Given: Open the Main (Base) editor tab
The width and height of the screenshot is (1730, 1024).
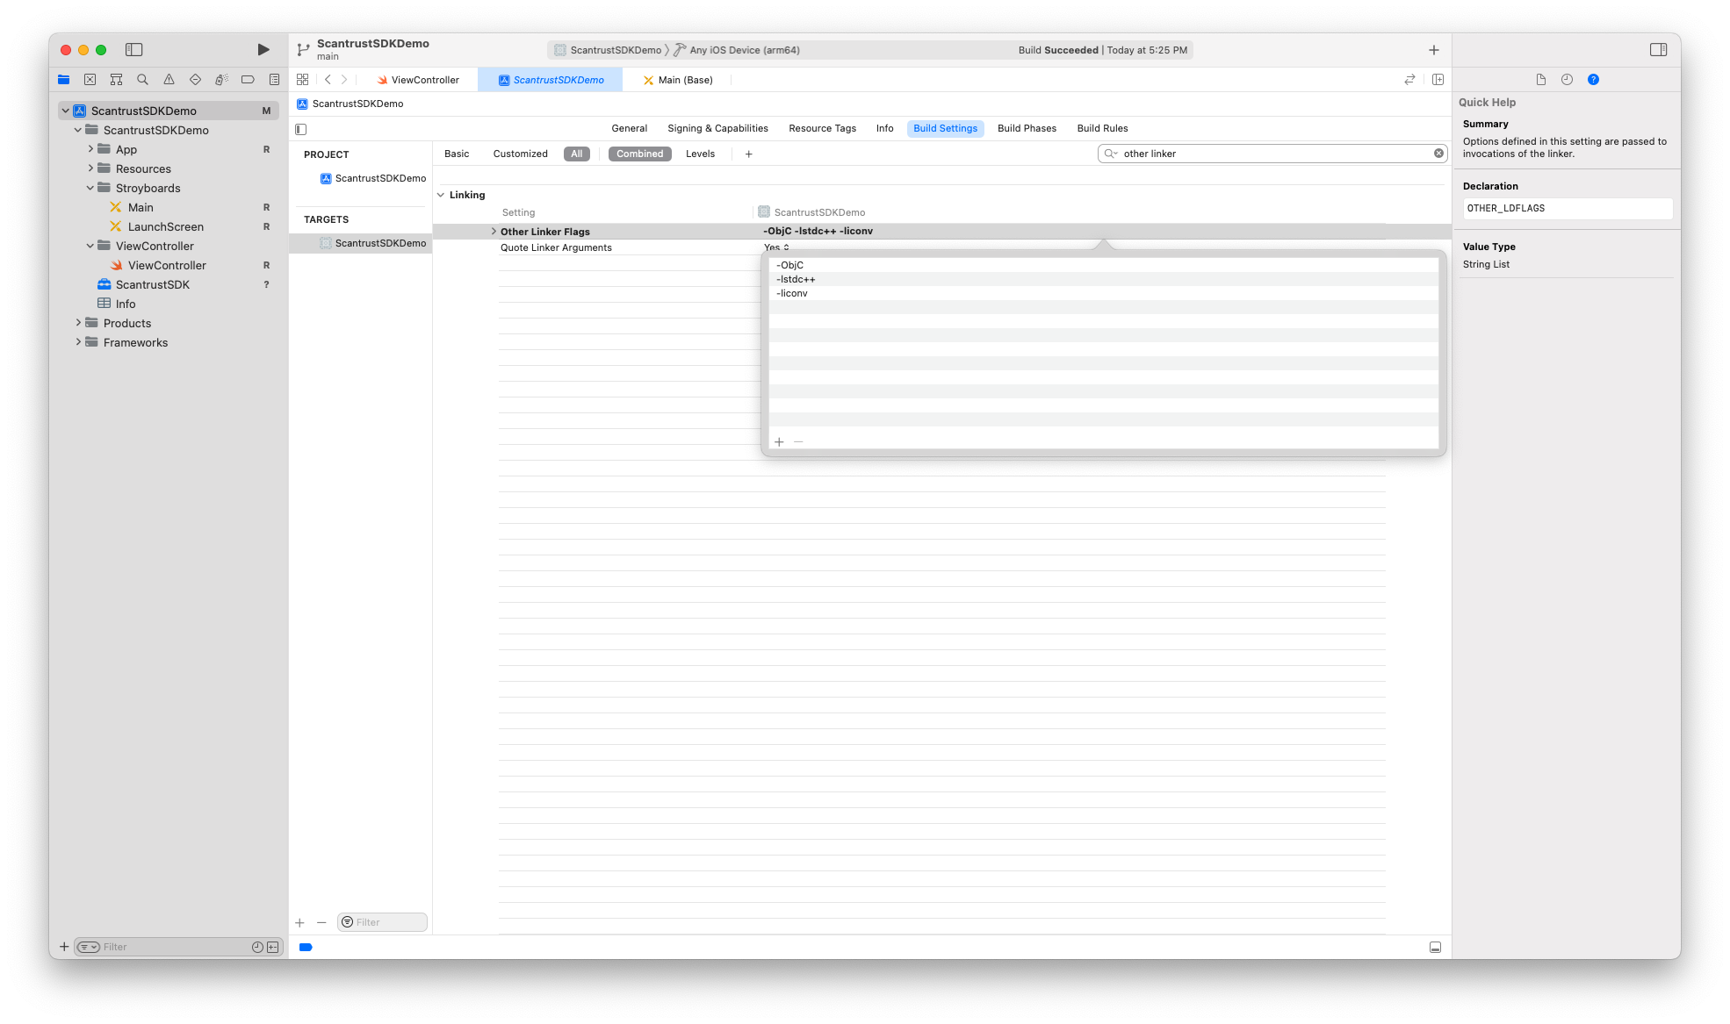Looking at the screenshot, I should click(678, 80).
